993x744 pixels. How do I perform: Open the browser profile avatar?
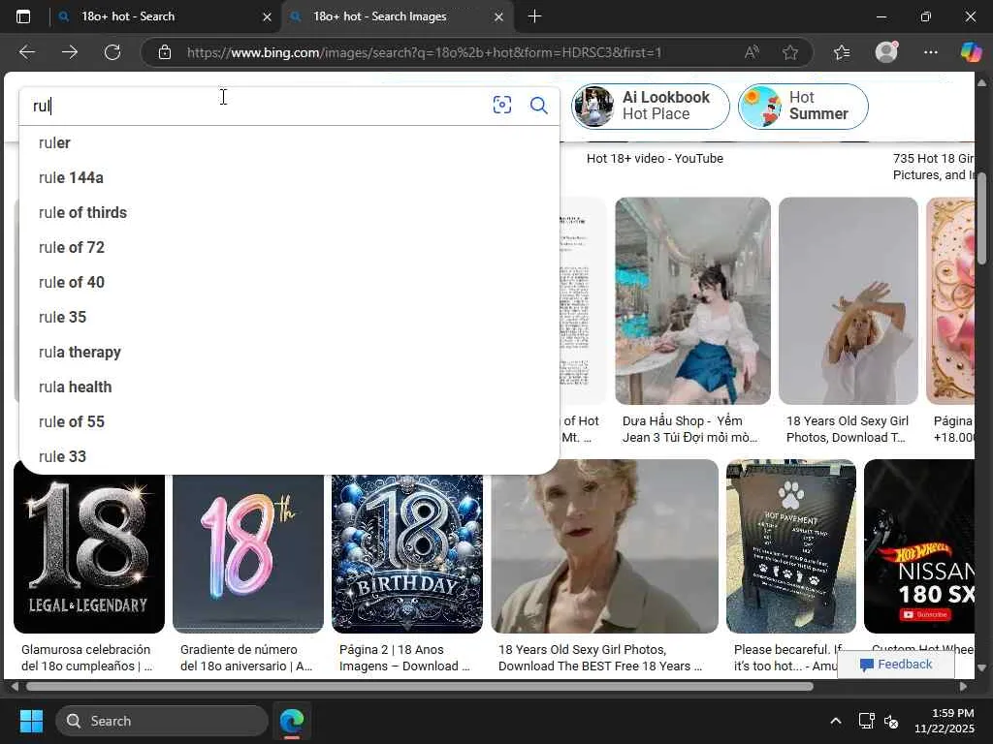[886, 52]
